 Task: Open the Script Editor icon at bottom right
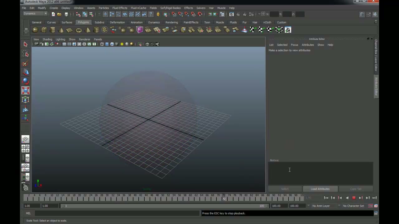[x=376, y=213]
